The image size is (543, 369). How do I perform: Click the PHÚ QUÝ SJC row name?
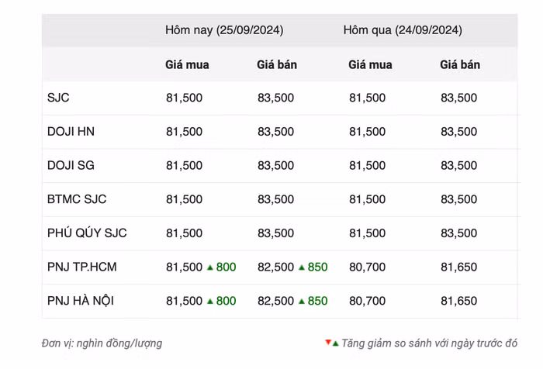[x=87, y=233]
